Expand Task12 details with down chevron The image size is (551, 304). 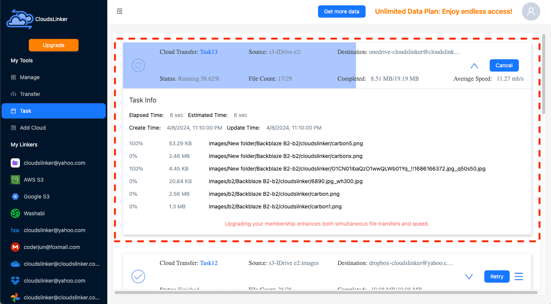pos(469,276)
